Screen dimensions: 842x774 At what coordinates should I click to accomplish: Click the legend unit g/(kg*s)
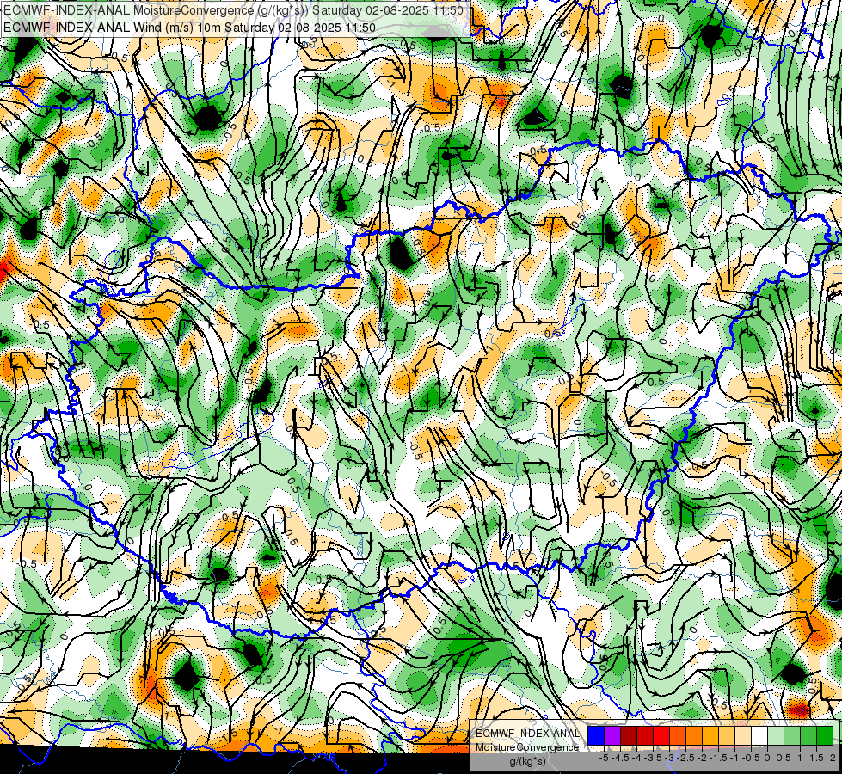(528, 762)
